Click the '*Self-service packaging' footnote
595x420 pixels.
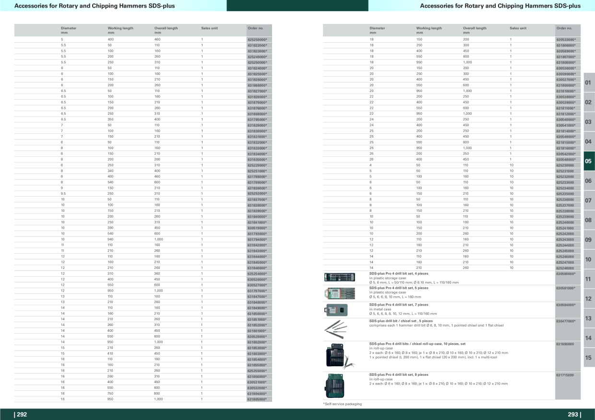click(x=342, y=404)
